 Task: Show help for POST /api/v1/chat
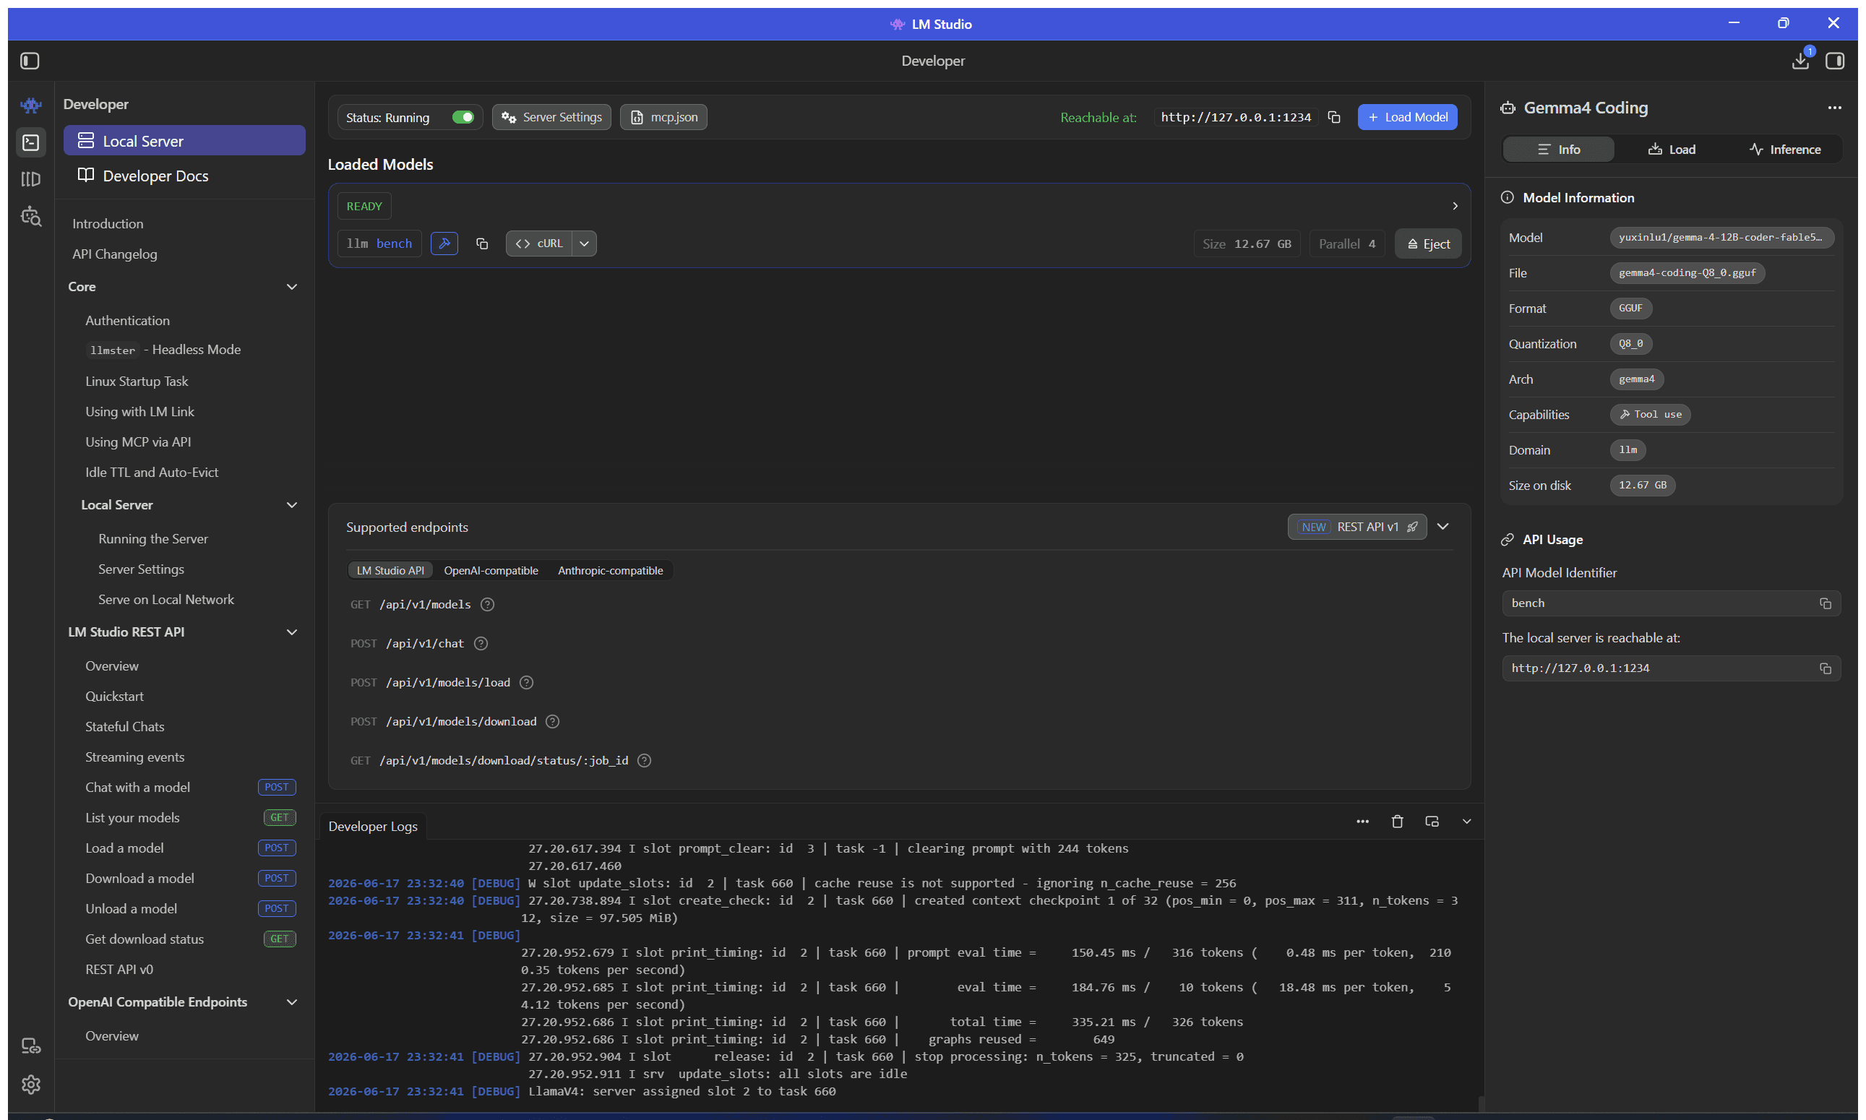click(481, 643)
